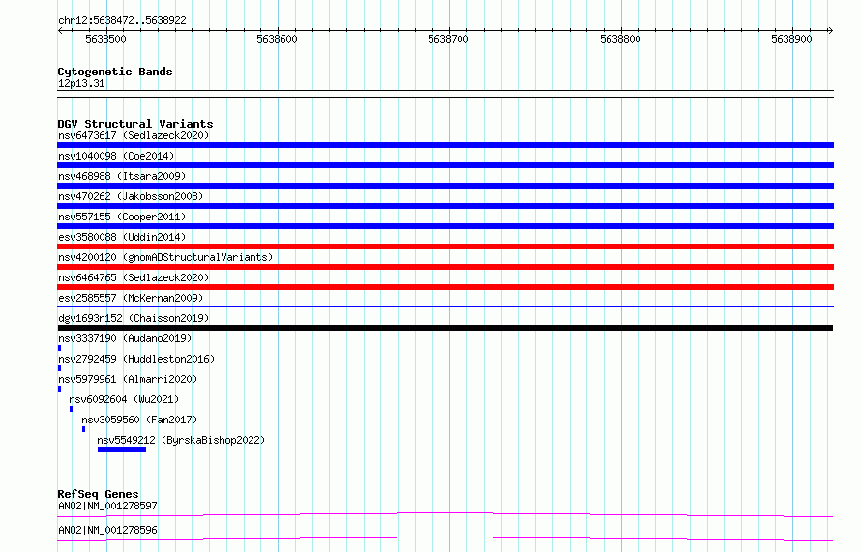Click the short blue bar for nsv5549212

pos(122,450)
